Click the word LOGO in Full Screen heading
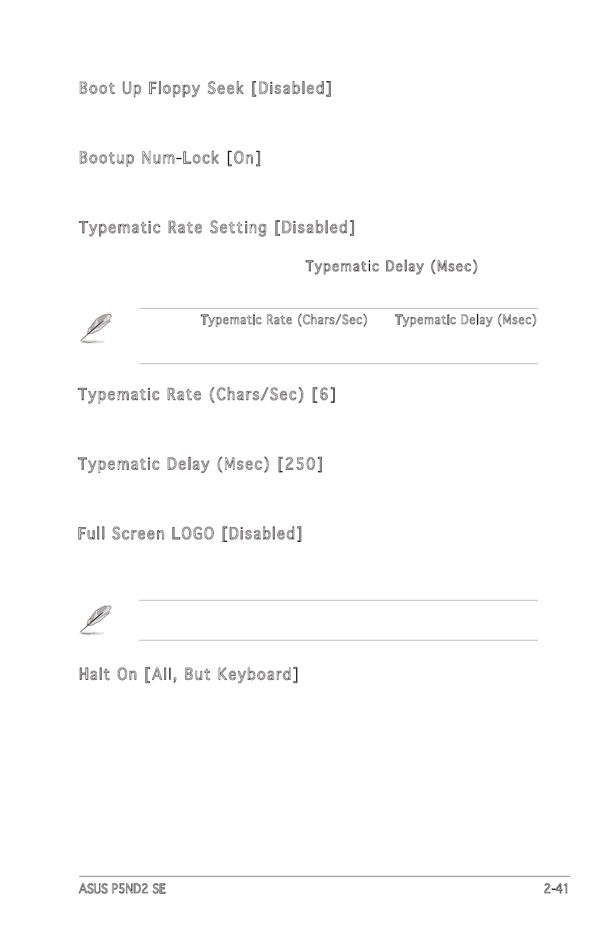Image resolution: width=614 pixels, height=926 pixels. [x=192, y=534]
